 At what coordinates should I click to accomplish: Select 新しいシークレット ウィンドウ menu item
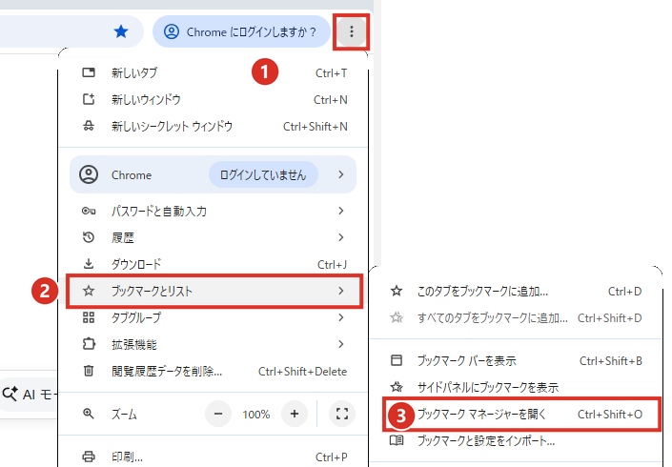(x=213, y=126)
